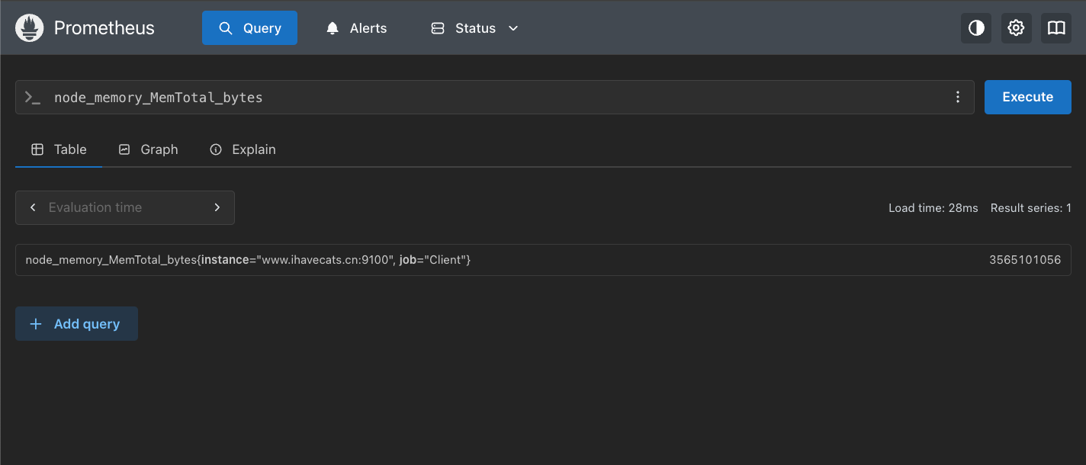
Task: Switch to the Explain tab
Action: (x=243, y=149)
